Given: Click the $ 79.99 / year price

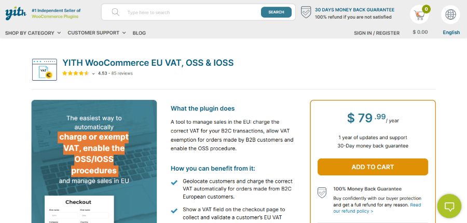Looking at the screenshot, I should pos(373,118).
